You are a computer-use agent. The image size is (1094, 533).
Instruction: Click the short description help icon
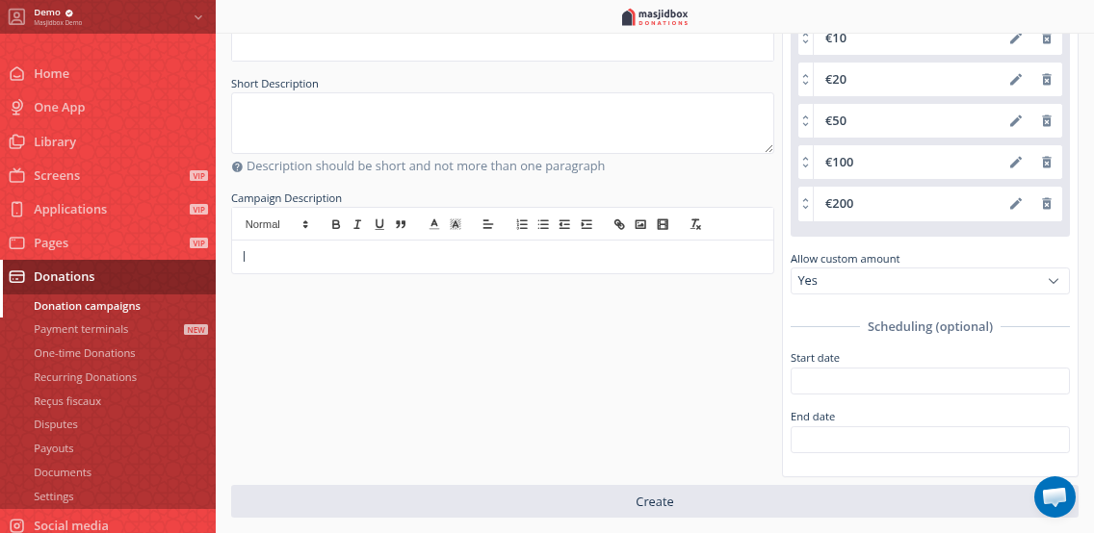(x=237, y=166)
